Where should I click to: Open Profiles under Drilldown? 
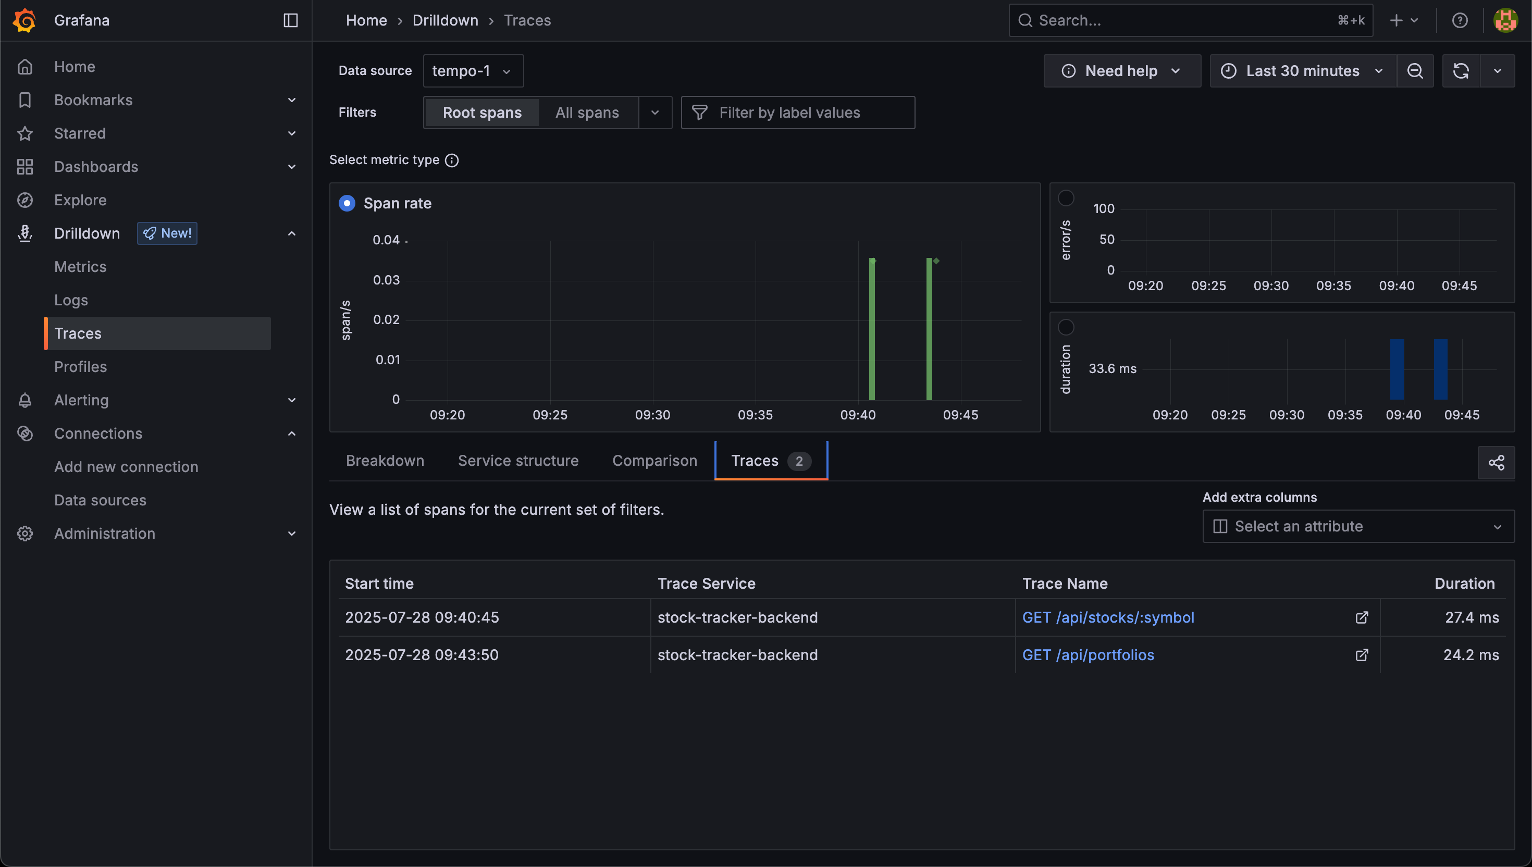[80, 367]
